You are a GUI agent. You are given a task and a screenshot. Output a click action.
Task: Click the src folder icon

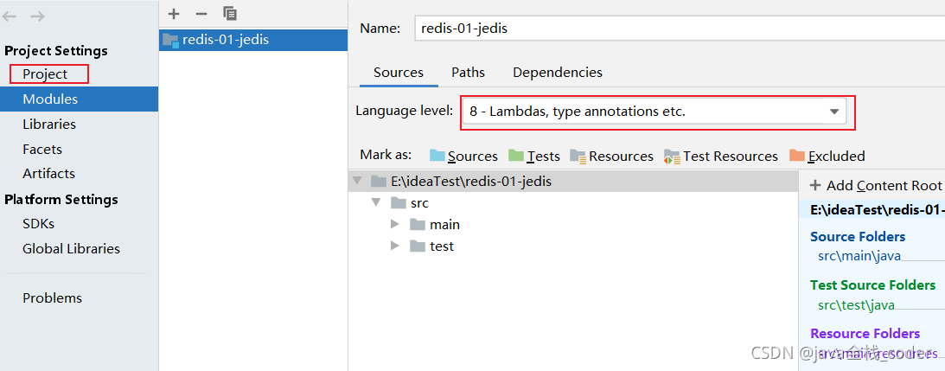(x=399, y=202)
